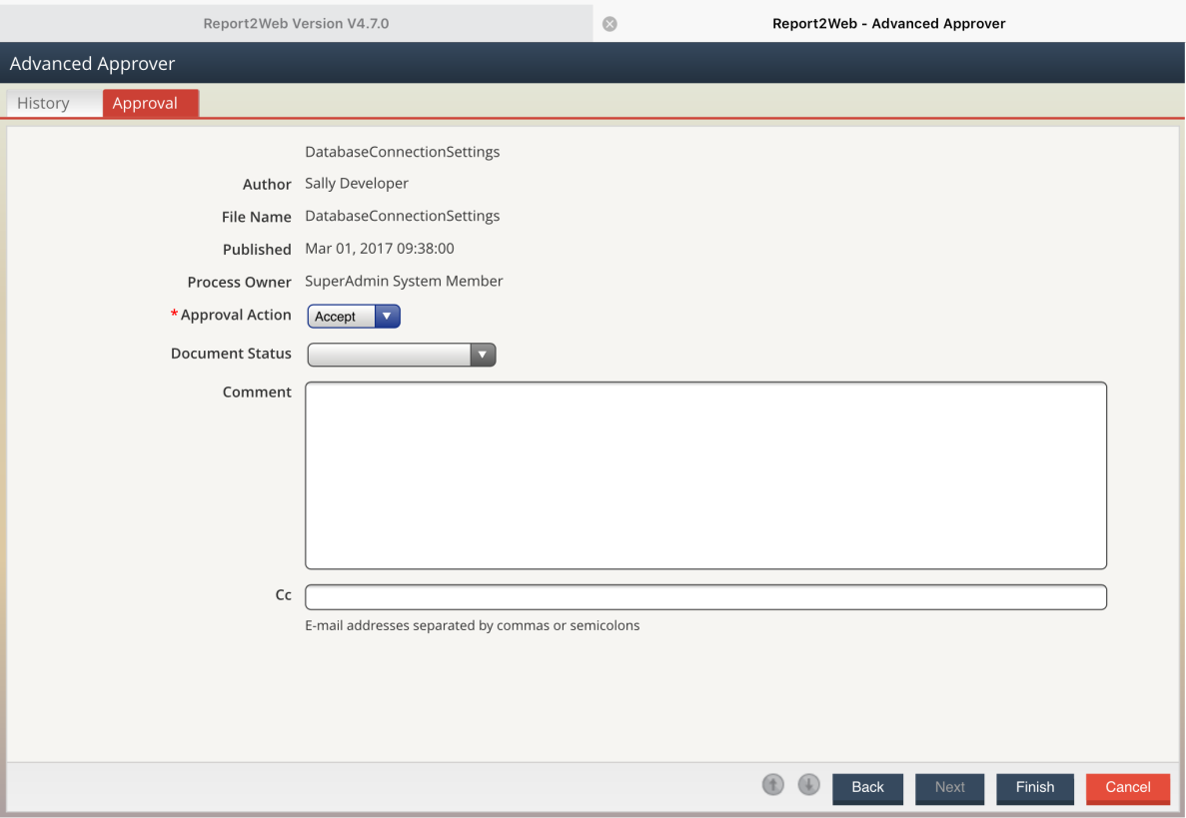This screenshot has height=818, width=1186.
Task: Click the Finish button
Action: (1034, 788)
